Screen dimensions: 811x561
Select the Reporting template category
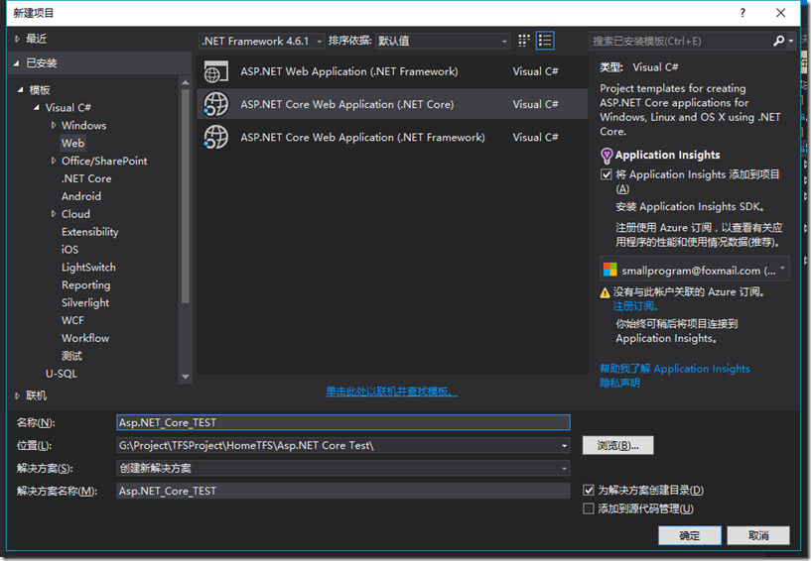point(85,285)
